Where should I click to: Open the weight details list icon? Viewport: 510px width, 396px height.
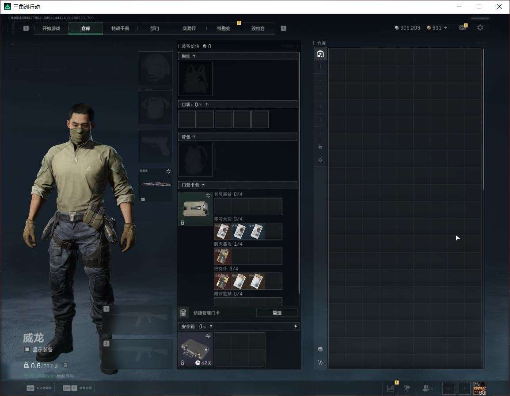(65, 366)
